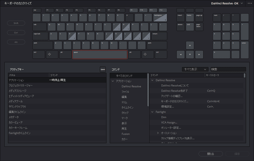
Task: Click the Space active key badge
Action: coord(103,69)
